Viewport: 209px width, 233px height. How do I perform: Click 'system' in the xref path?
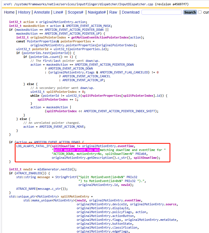[21, 4]
